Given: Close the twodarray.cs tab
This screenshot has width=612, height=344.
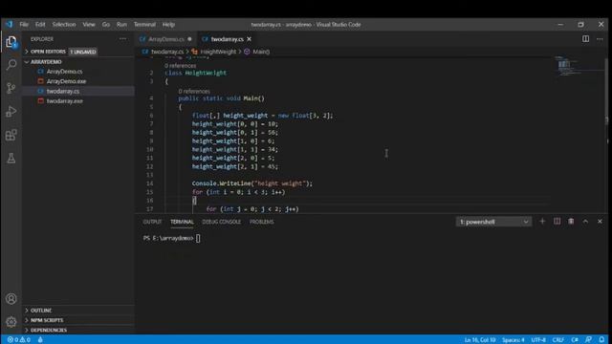Looking at the screenshot, I should (x=249, y=39).
